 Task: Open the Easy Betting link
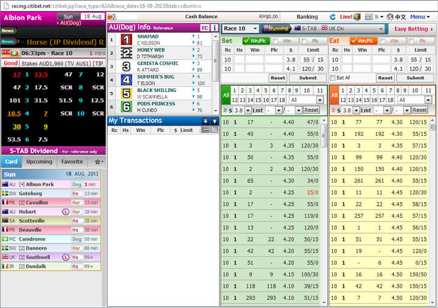click(x=412, y=29)
